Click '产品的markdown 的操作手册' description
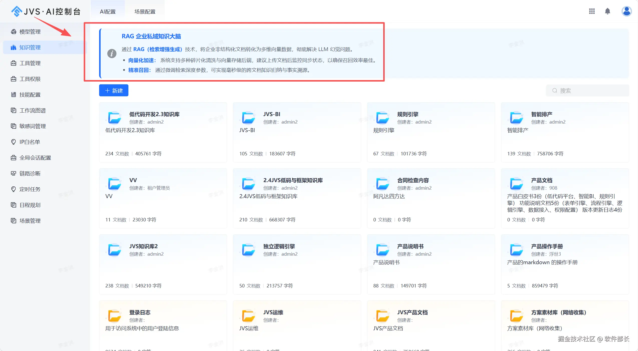 (542, 262)
